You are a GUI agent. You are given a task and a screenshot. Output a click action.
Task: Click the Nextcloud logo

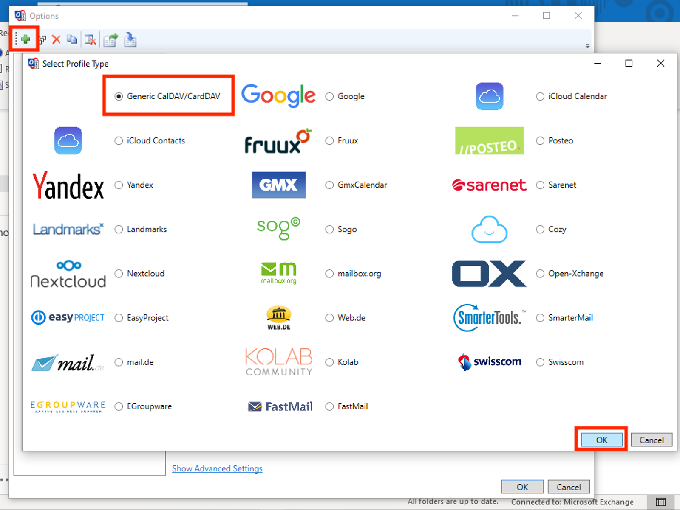click(68, 274)
